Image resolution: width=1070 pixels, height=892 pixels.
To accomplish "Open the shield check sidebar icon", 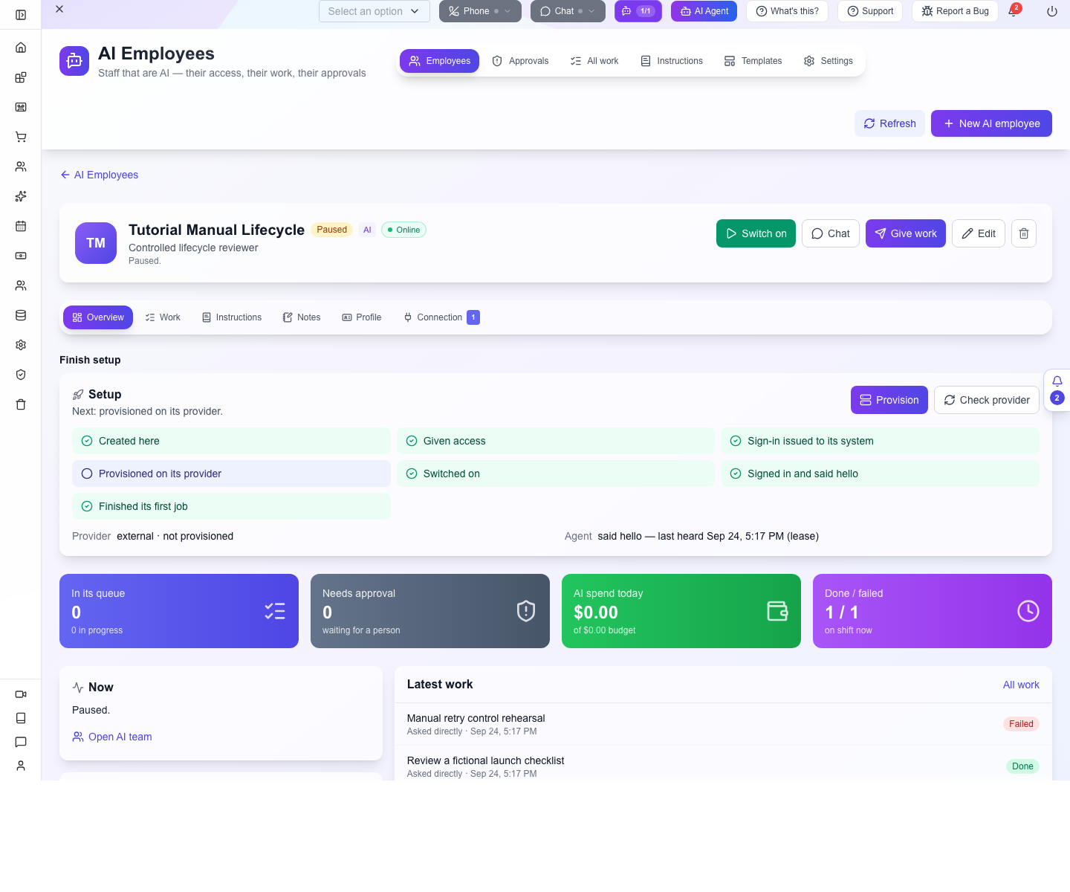I will [x=21, y=375].
